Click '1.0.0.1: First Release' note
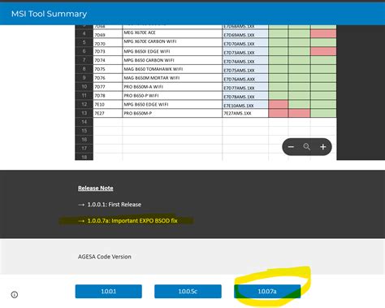385x308 pixels. tap(114, 205)
